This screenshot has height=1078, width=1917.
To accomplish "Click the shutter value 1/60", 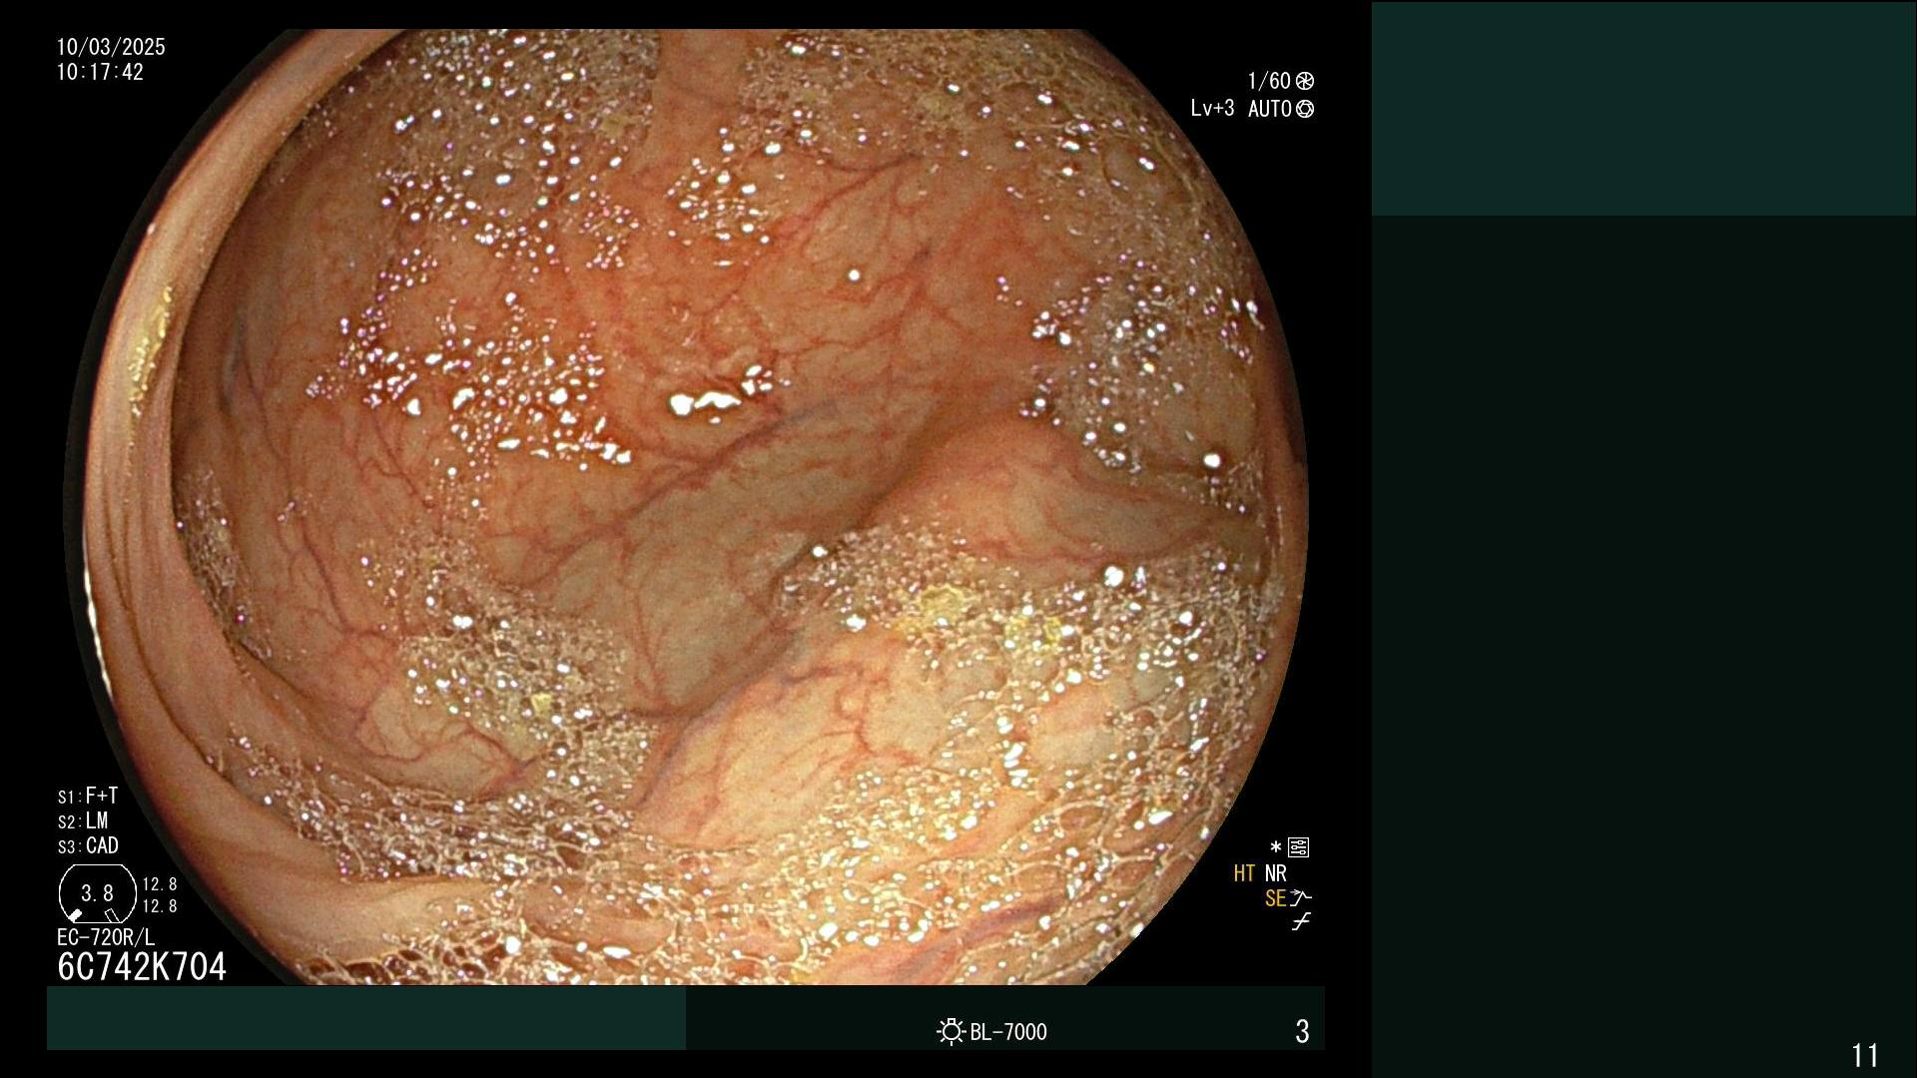I will click(1269, 81).
